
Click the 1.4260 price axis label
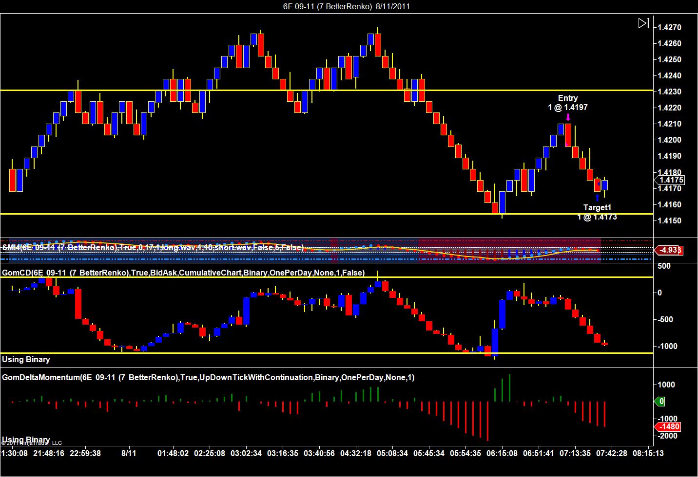click(670, 44)
